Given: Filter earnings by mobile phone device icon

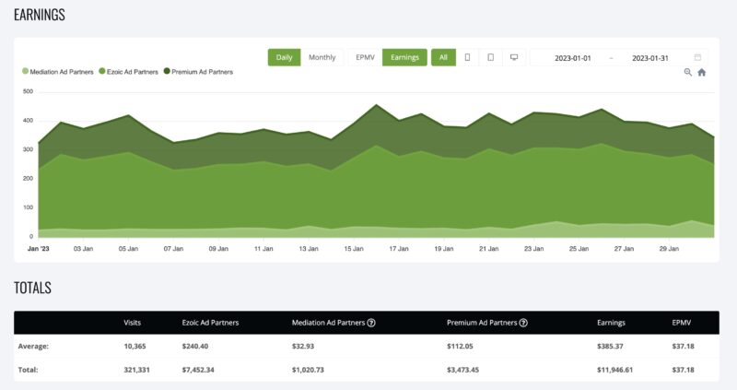Looking at the screenshot, I should point(467,57).
